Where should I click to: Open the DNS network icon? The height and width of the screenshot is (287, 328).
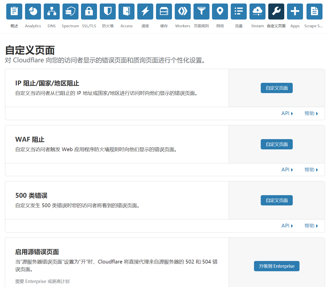click(52, 12)
